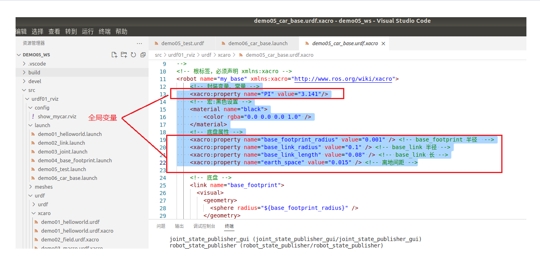This screenshot has width=540, height=277.
Task: Click the launch file icon of demo01_helloworld.launch
Action: coord(33,134)
